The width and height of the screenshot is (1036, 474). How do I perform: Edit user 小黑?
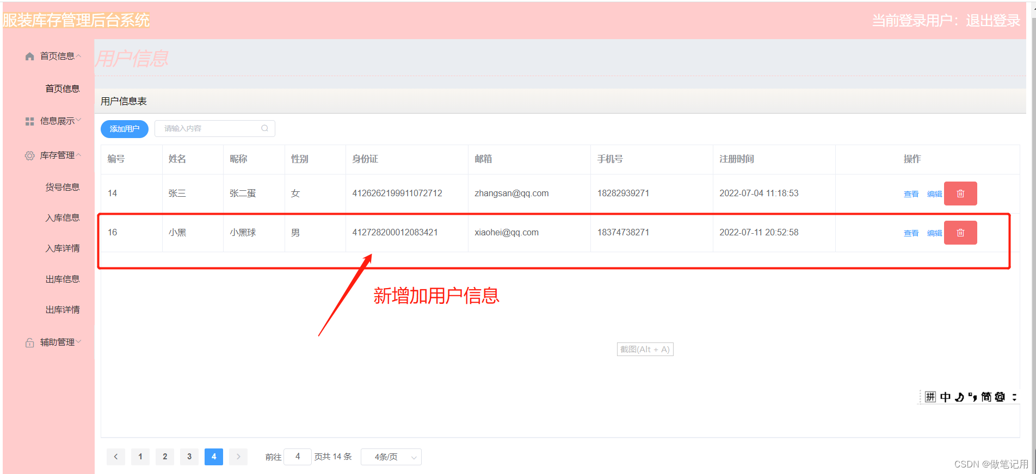pos(934,233)
